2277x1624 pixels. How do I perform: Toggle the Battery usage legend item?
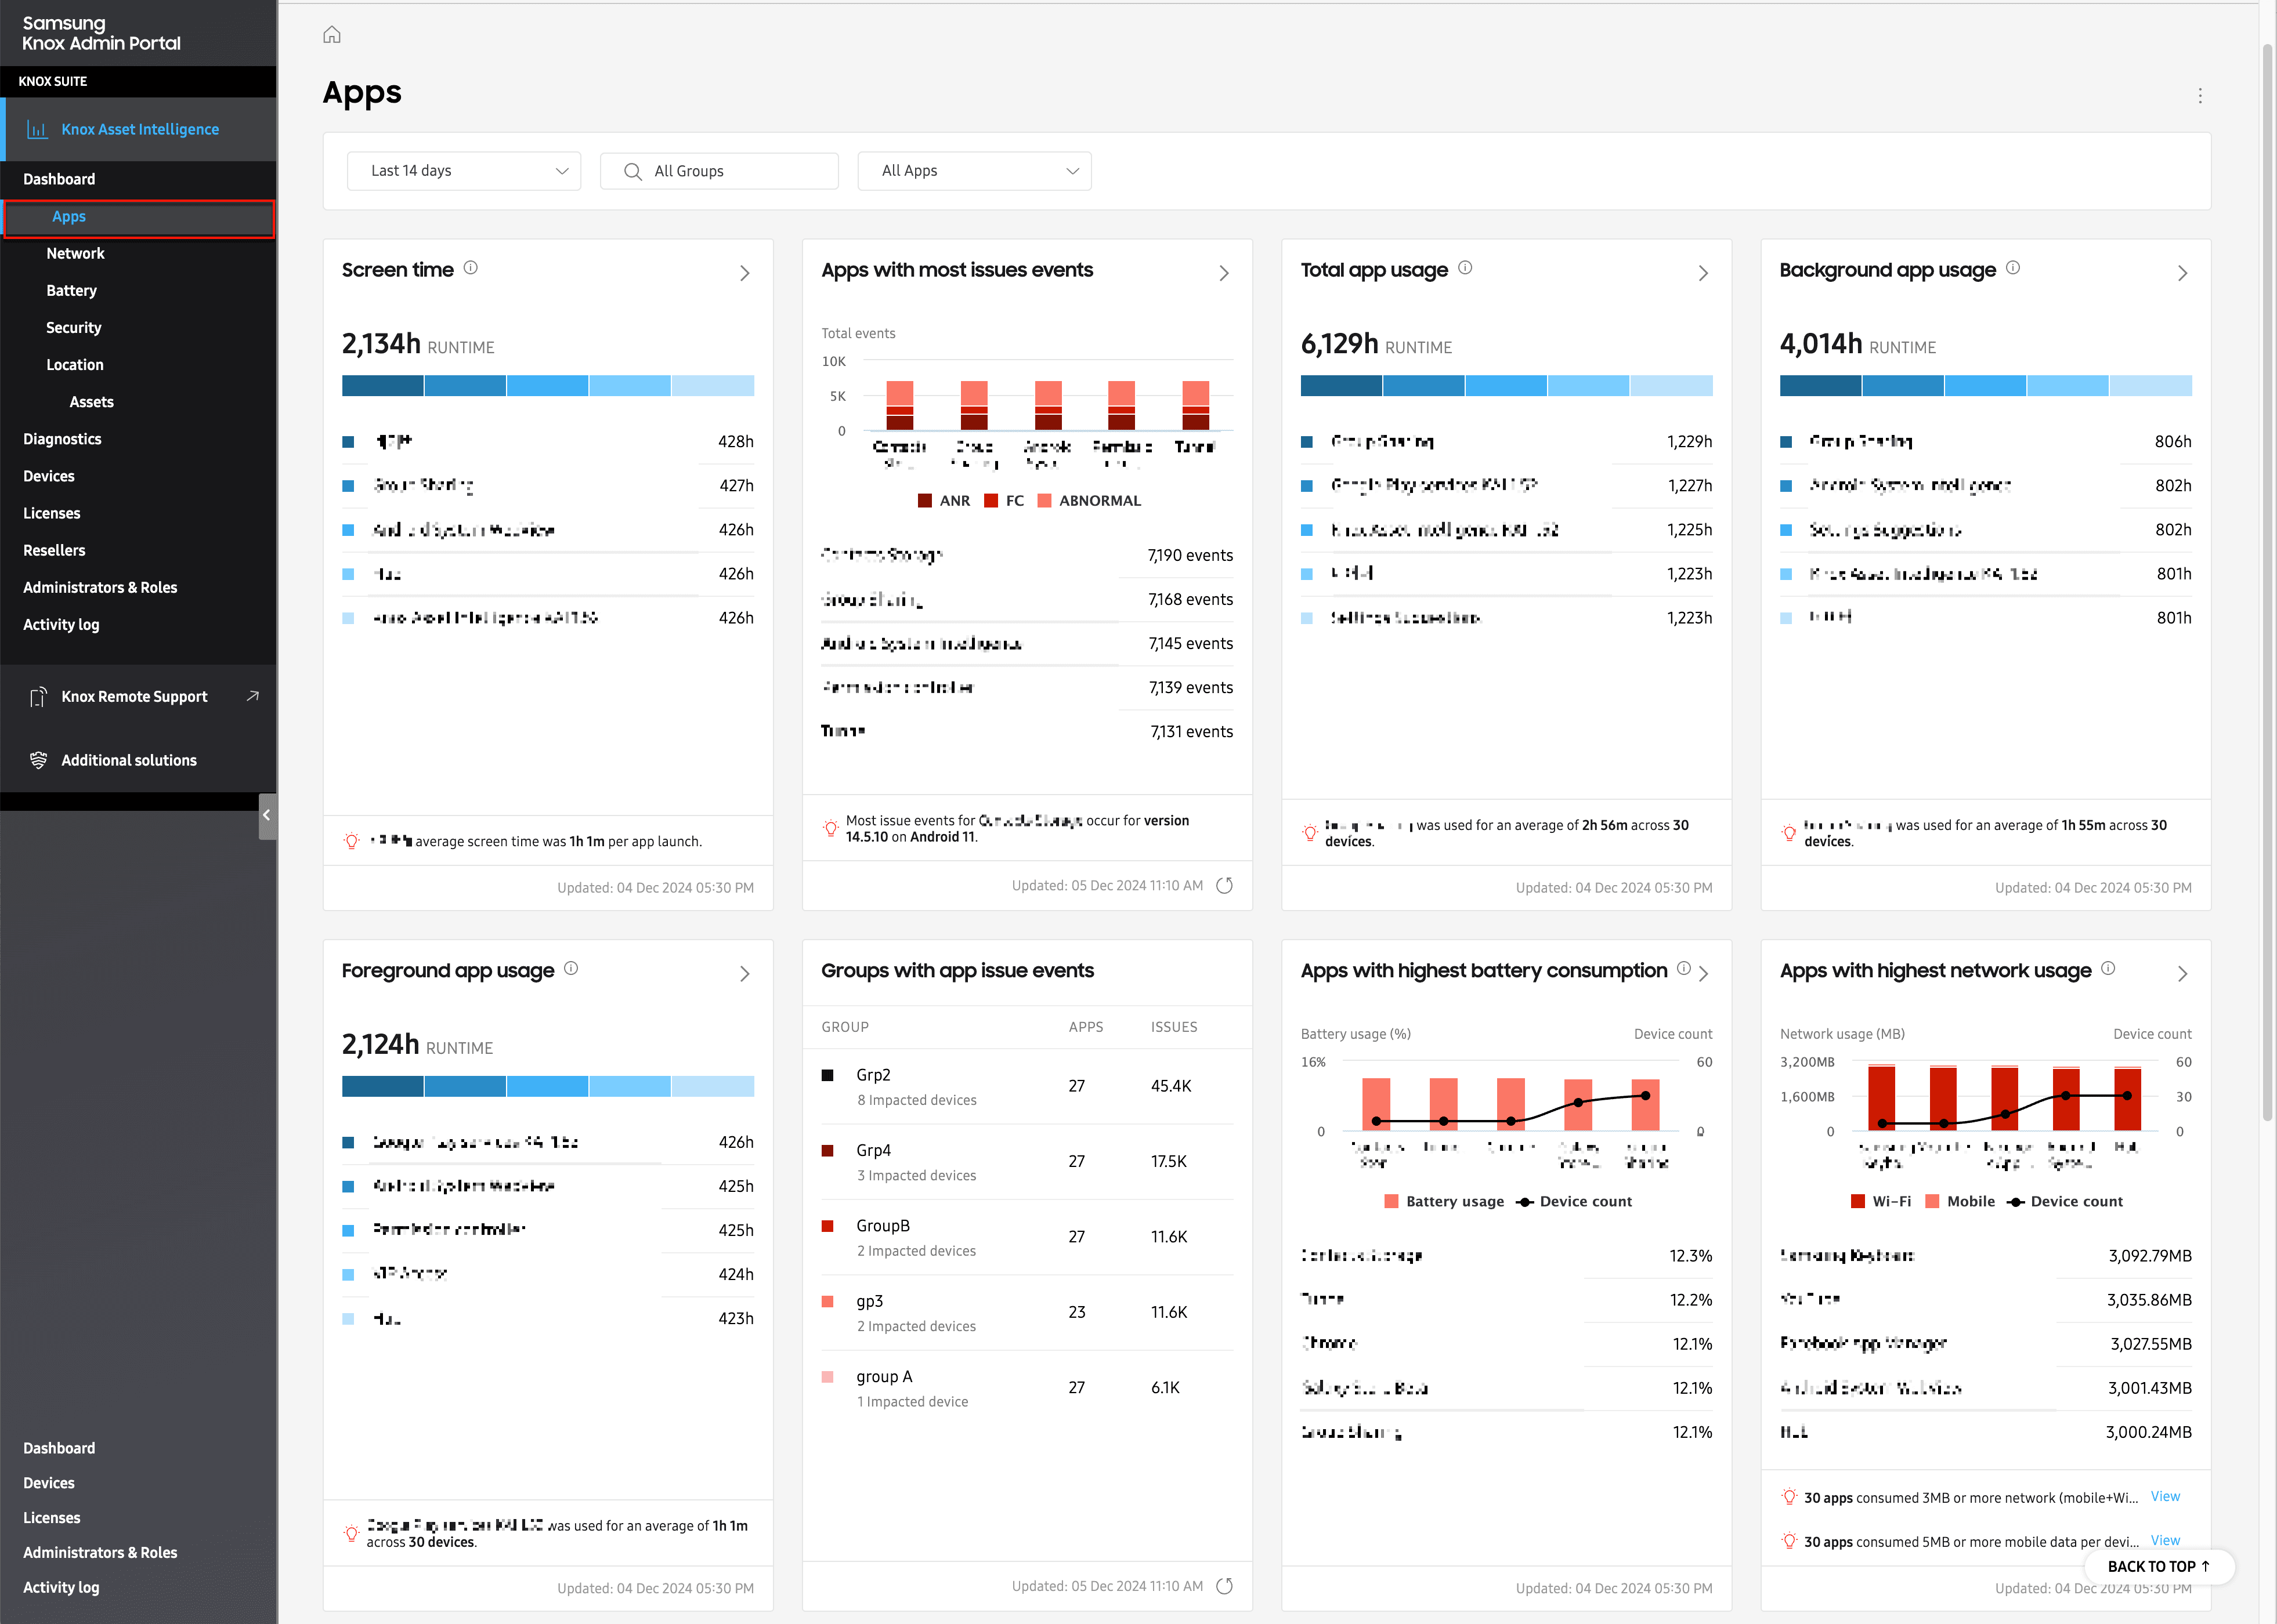pos(1444,1202)
